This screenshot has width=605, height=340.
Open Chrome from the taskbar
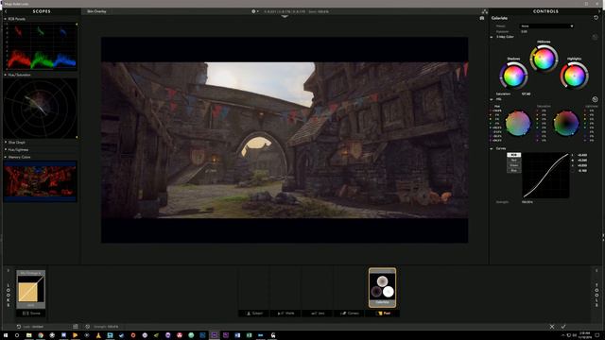coord(41,335)
